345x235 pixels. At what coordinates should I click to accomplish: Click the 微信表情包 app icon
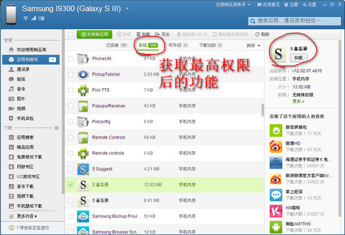(x=276, y=130)
